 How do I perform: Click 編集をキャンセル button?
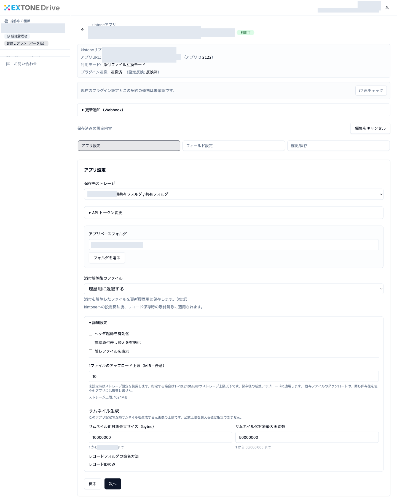(x=370, y=128)
